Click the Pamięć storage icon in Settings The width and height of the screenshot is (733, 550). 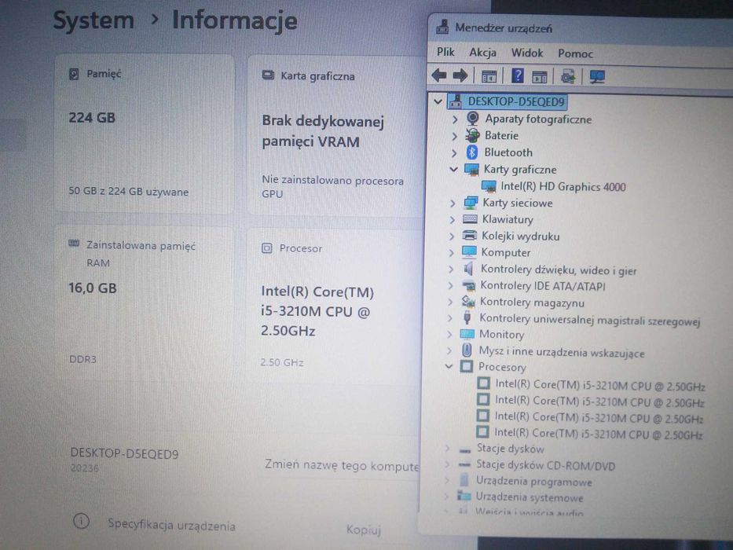(x=74, y=74)
